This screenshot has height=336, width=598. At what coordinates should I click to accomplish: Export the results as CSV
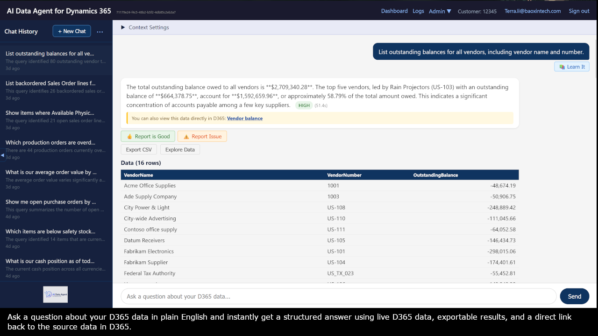tap(139, 150)
